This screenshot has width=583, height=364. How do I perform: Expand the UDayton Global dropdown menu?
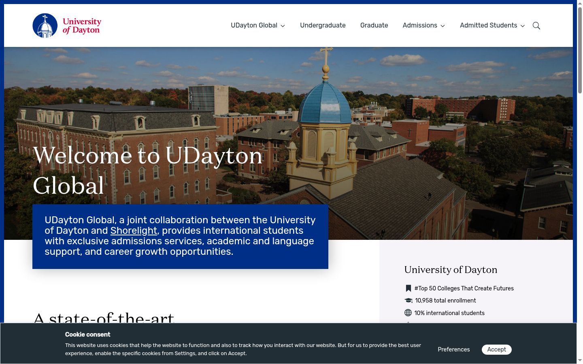[258, 25]
